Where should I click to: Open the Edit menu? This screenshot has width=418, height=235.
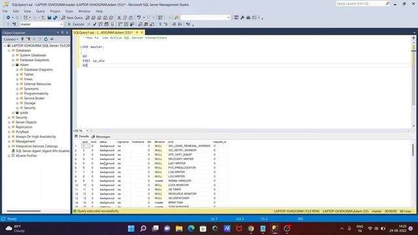pos(16,11)
